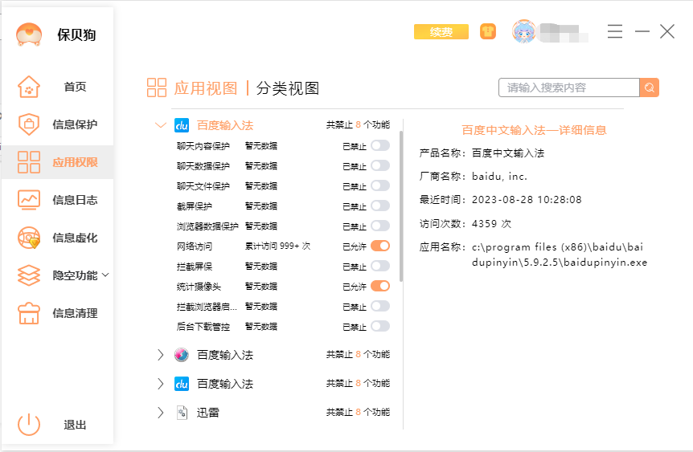Toggle 聊天内容保护 switch
Screen dimensions: 693x452
[380, 145]
